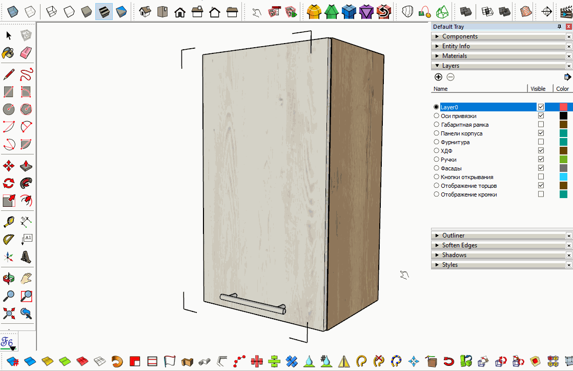Viewport: 573px width, 371px height.
Task: Expand the Components panel
Action: pos(460,36)
